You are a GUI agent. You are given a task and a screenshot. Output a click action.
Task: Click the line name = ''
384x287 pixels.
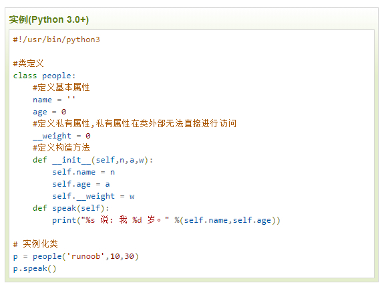54,100
